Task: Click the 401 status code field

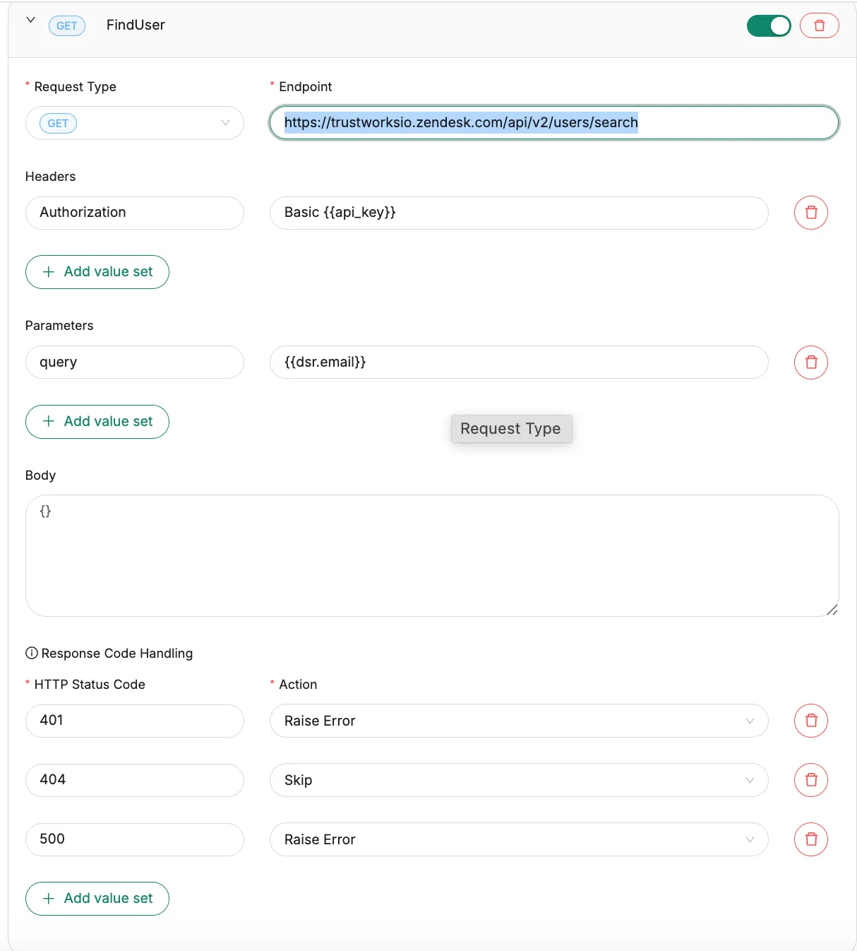Action: click(135, 721)
